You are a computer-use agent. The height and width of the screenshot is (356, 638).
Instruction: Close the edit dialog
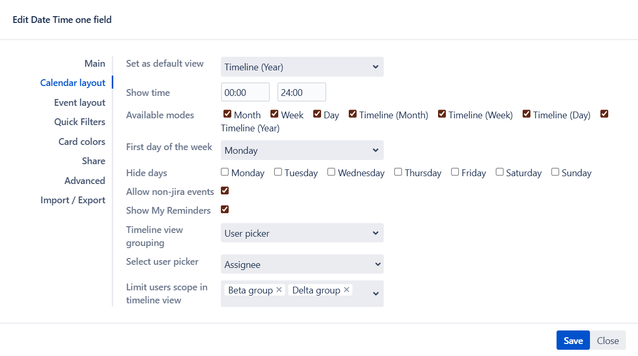[608, 340]
